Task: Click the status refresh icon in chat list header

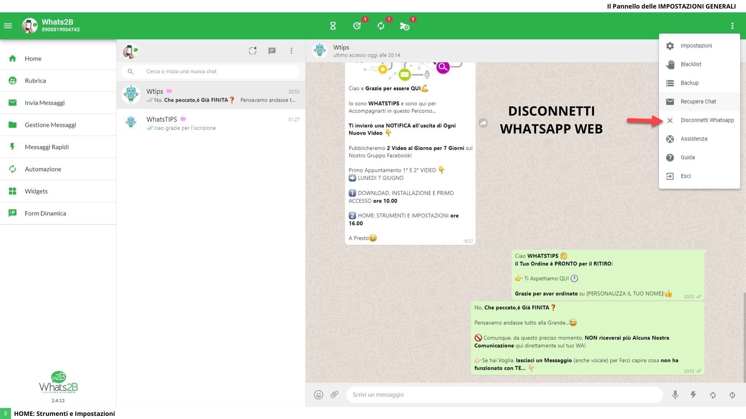Action: (253, 51)
